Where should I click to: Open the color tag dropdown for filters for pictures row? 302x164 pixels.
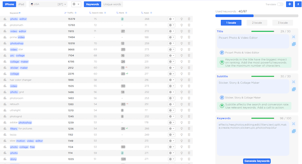pyautogui.click(x=172, y=129)
